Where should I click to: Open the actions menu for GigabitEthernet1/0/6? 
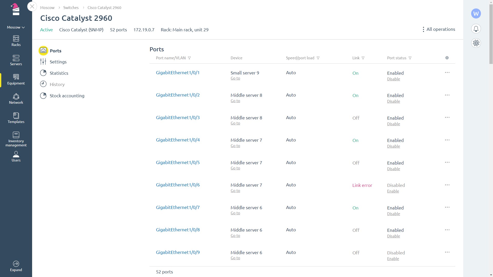pyautogui.click(x=447, y=185)
